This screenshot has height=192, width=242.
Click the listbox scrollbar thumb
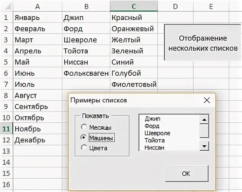tap(204, 131)
